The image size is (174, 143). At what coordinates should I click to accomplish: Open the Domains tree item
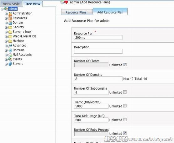pyautogui.click(x=18, y=50)
